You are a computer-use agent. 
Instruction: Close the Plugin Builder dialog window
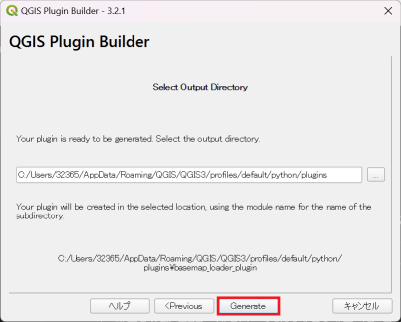388,11
